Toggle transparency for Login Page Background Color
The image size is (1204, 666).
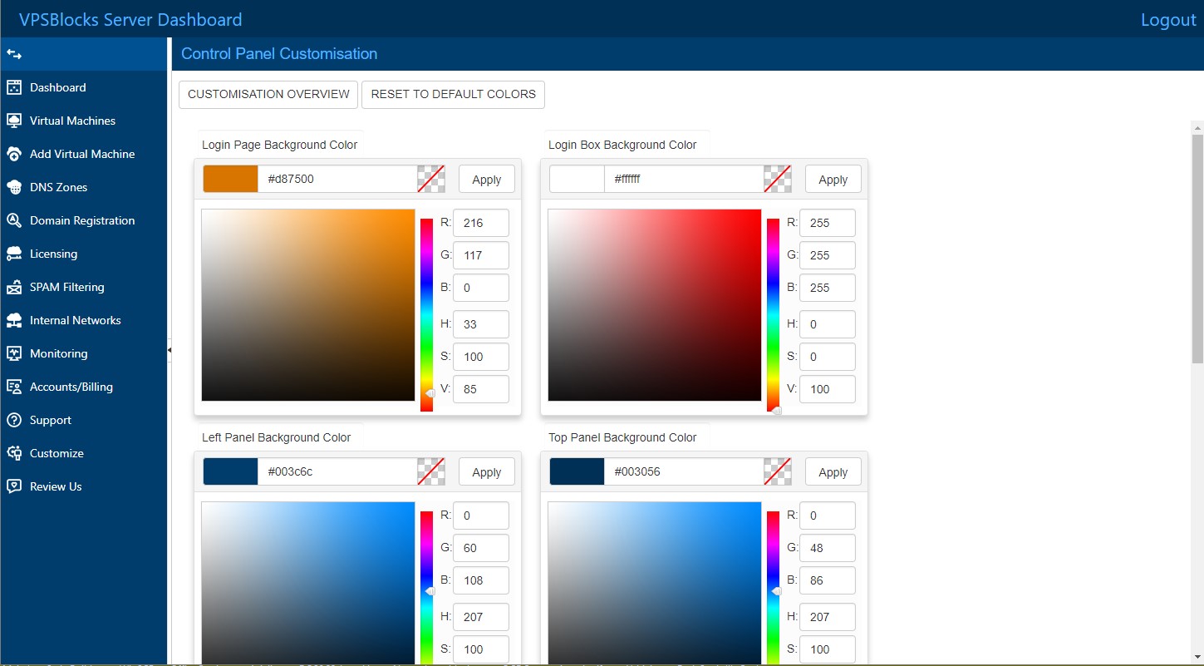[x=430, y=179]
